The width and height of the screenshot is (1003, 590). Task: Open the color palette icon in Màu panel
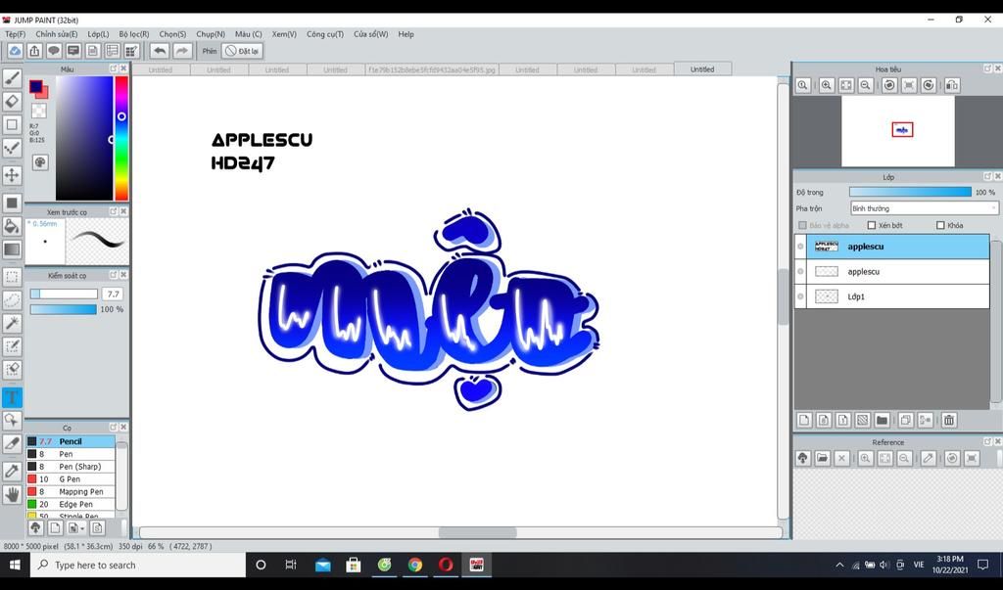[x=39, y=162]
